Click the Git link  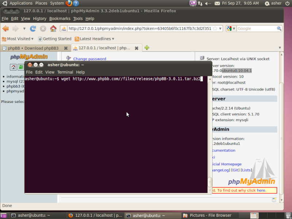click(235, 170)
